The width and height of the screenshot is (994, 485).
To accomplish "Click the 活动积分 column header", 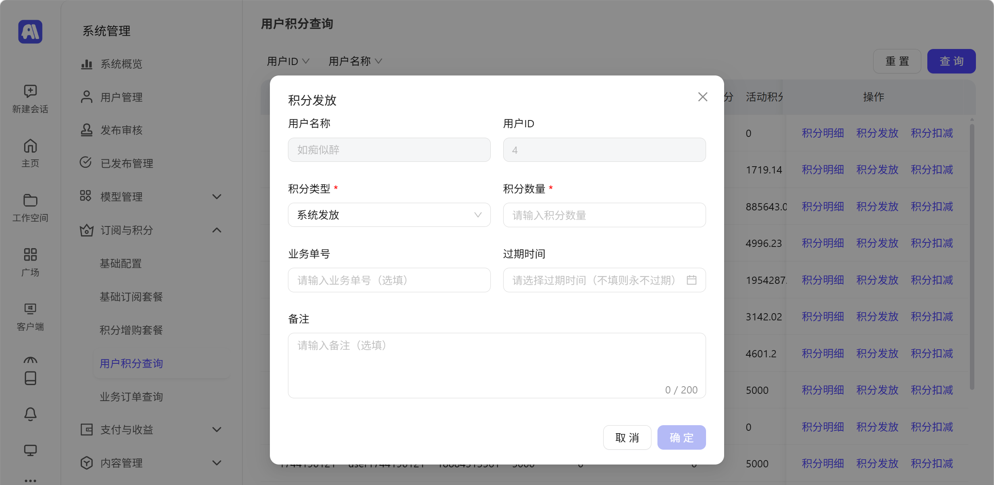I will [x=764, y=97].
